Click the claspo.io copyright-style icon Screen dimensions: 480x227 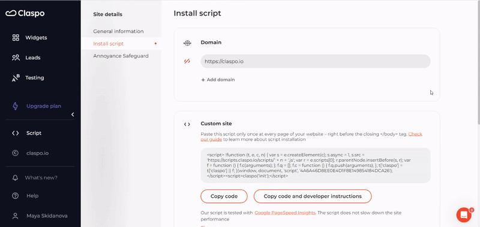(15, 153)
